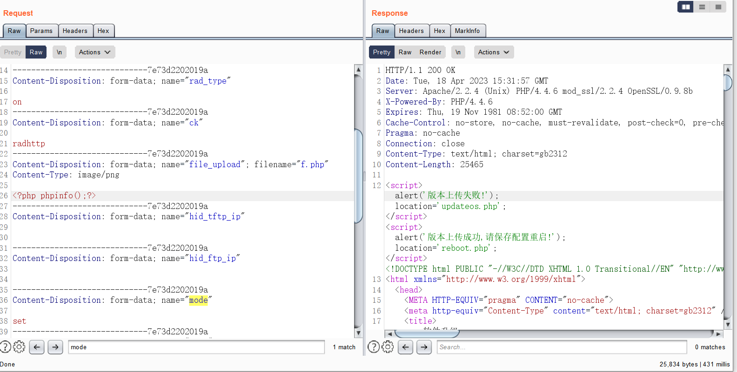
Task: Click Request vertical scrollbar up arrow
Action: point(358,70)
